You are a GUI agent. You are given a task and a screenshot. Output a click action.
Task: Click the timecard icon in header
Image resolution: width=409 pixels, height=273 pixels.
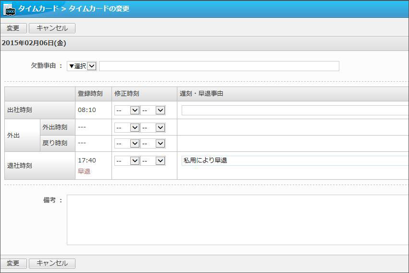click(9, 9)
